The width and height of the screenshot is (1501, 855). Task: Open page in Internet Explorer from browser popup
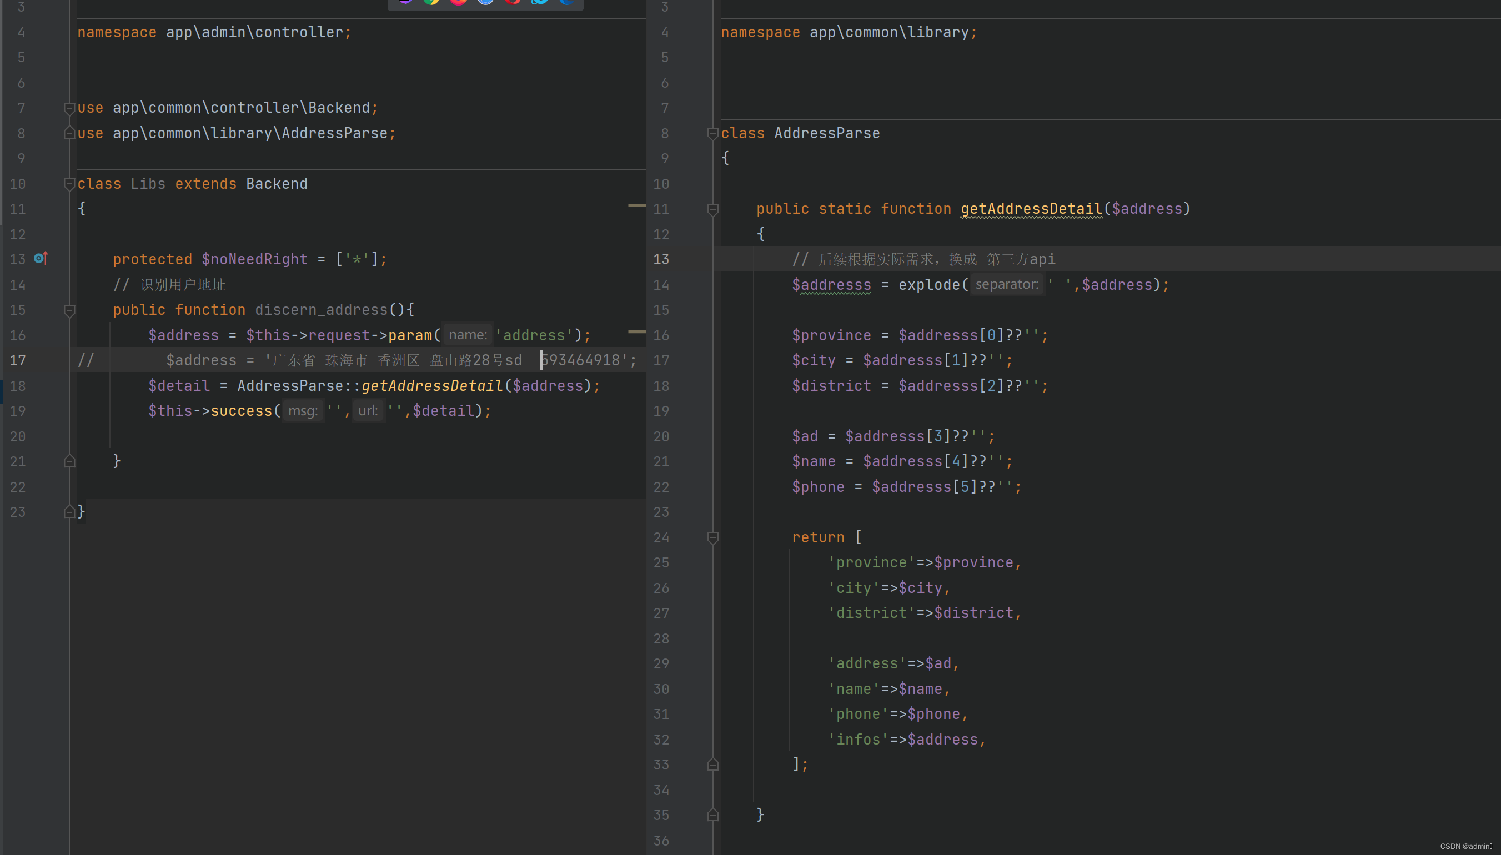540,2
